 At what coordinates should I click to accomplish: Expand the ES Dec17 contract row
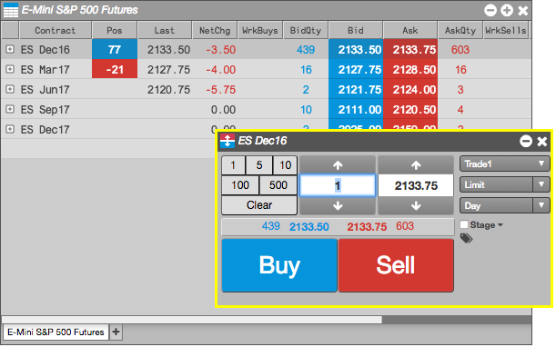point(10,129)
